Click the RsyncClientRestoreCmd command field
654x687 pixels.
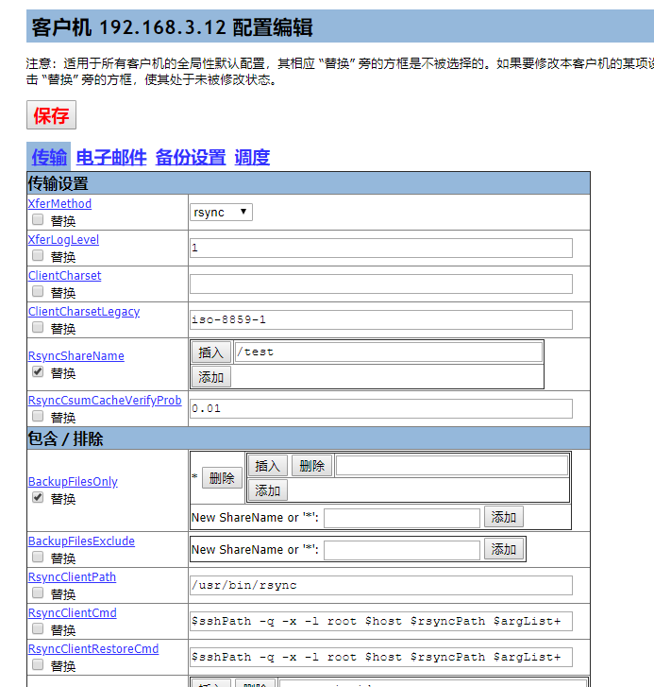381,657
